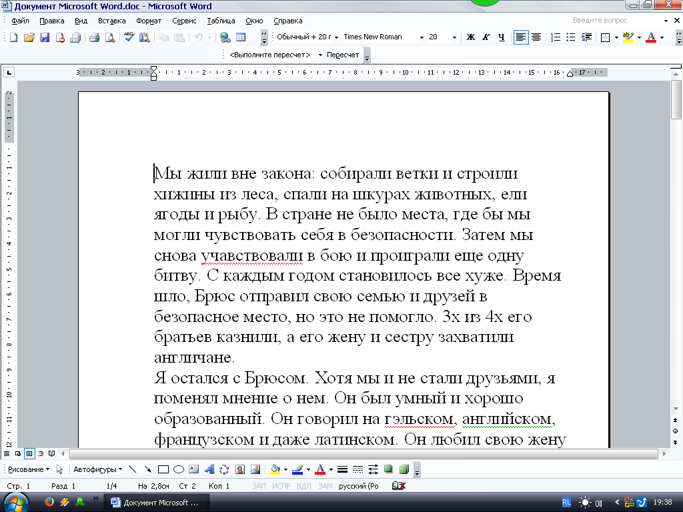Open the Формат menu
This screenshot has width=683, height=512.
(149, 21)
